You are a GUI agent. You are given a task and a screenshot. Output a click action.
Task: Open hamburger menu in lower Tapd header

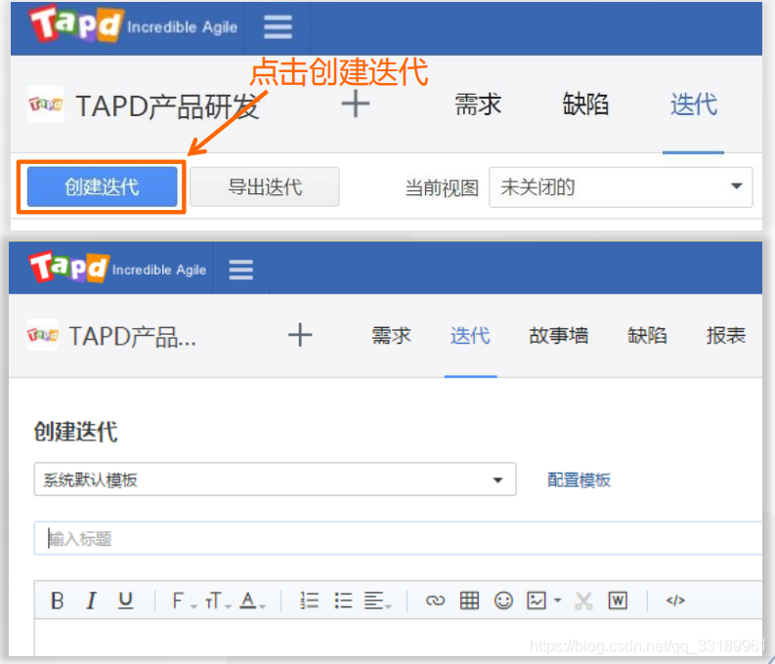[x=241, y=270]
